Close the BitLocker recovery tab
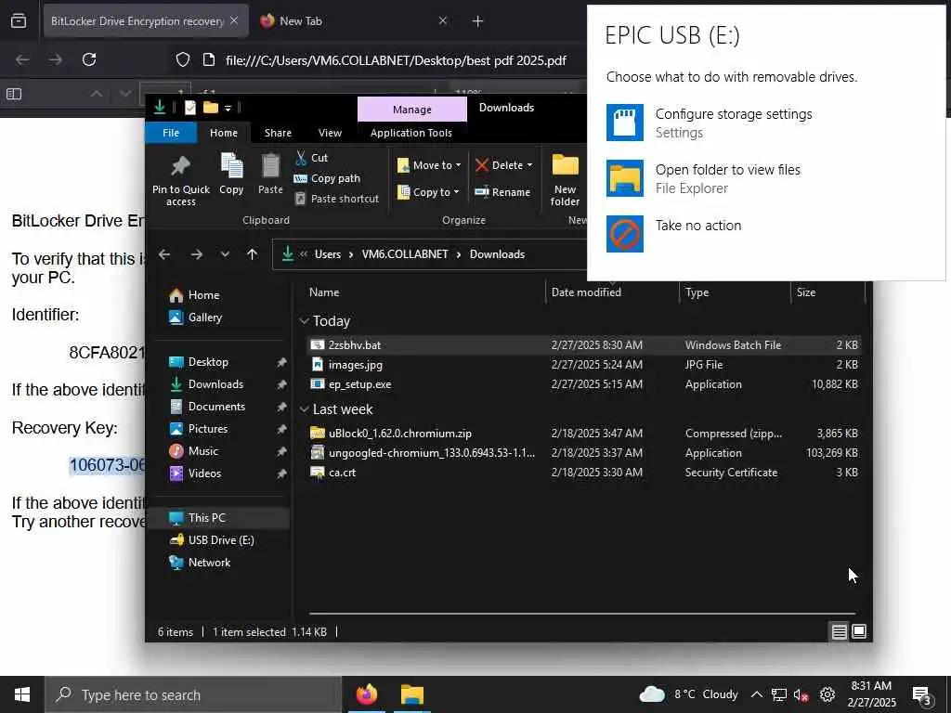Image resolution: width=951 pixels, height=713 pixels. 234,20
